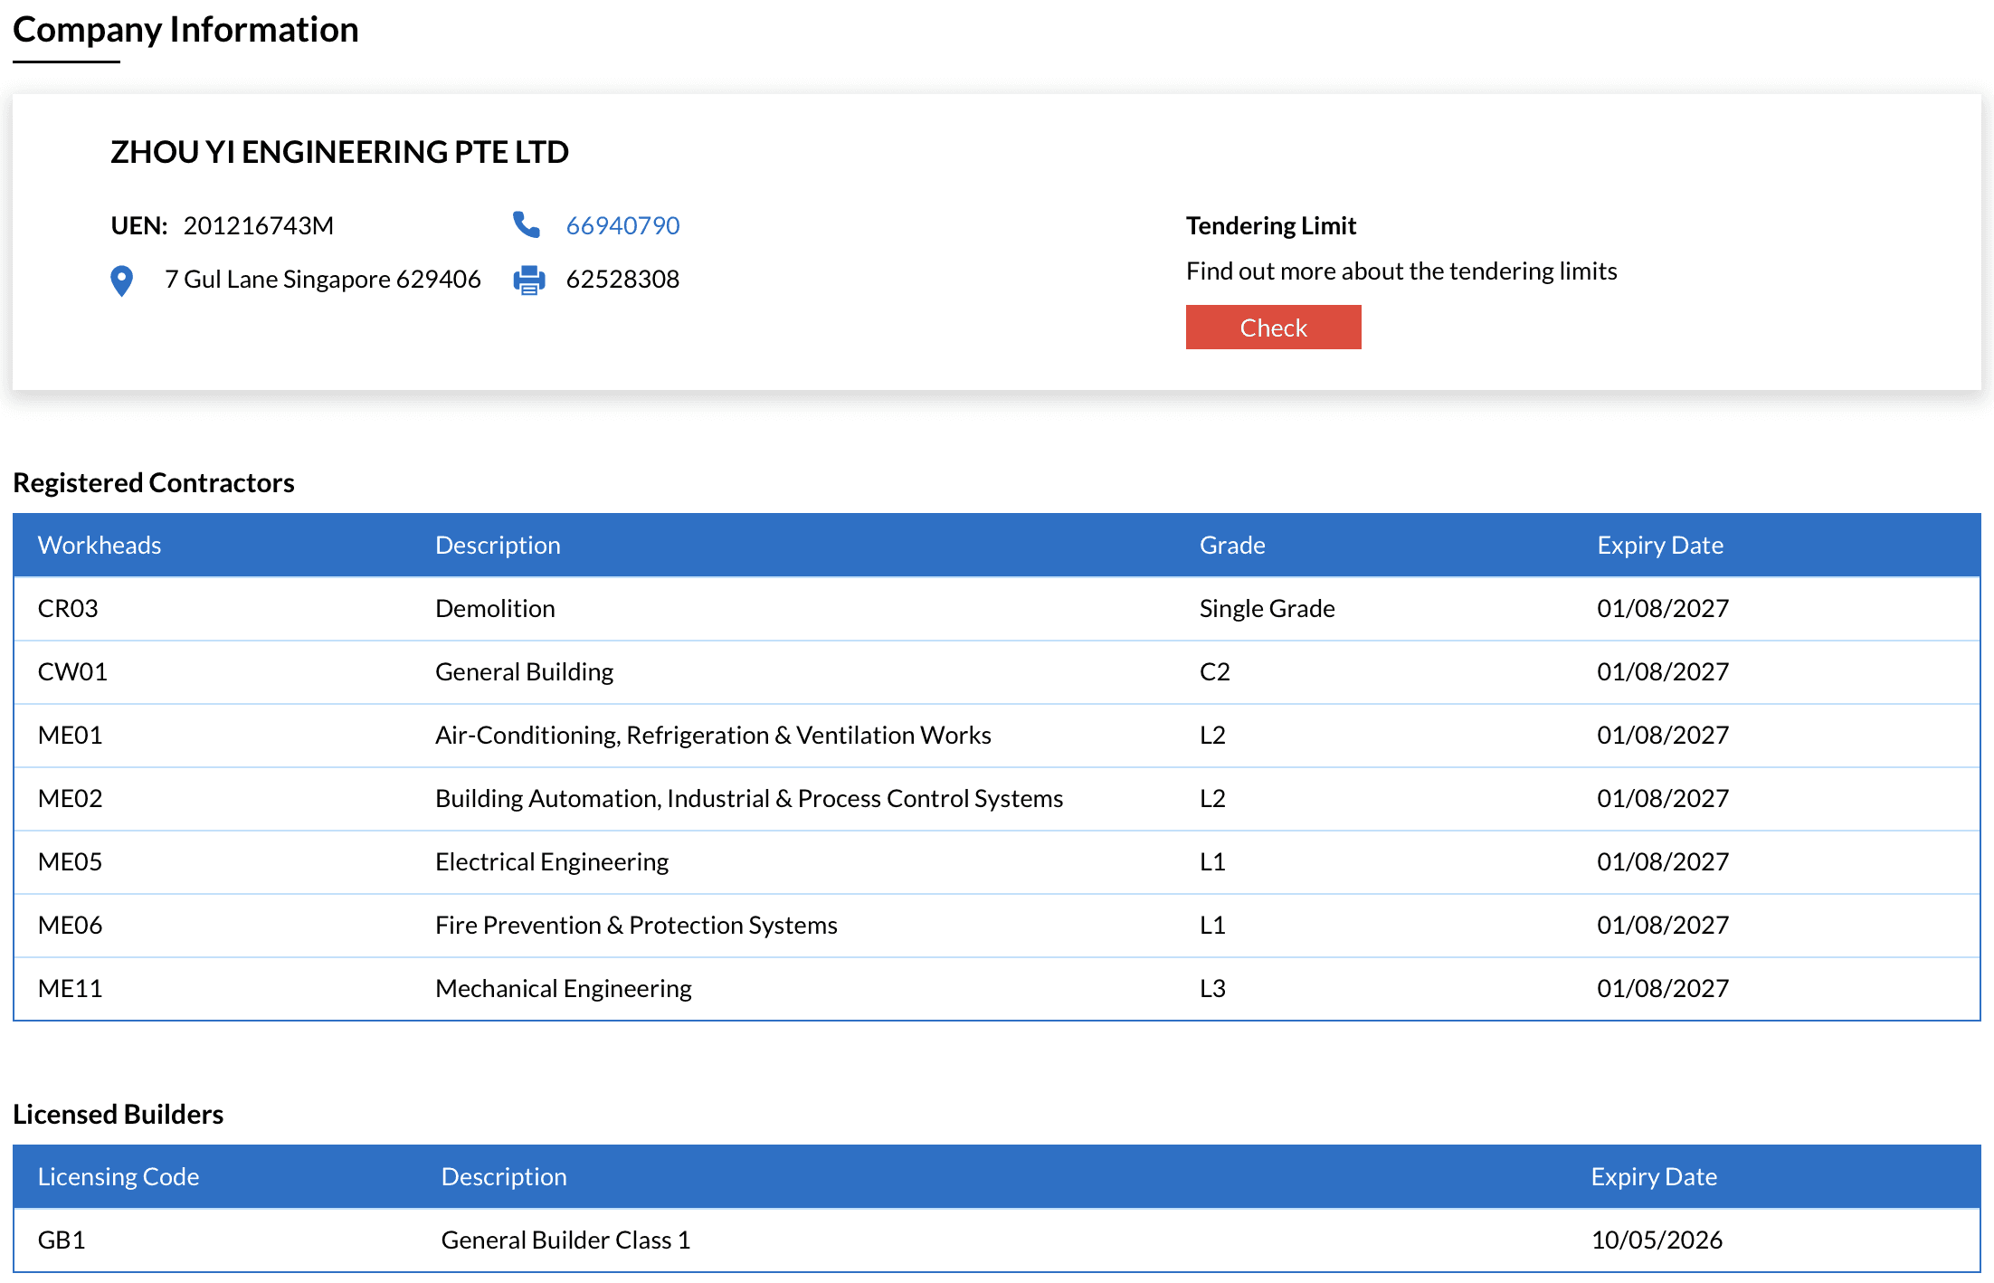Viewport: 1994px width, 1283px height.
Task: Click expiry date 01/08/2027 in ME01 row
Action: (x=1663, y=735)
